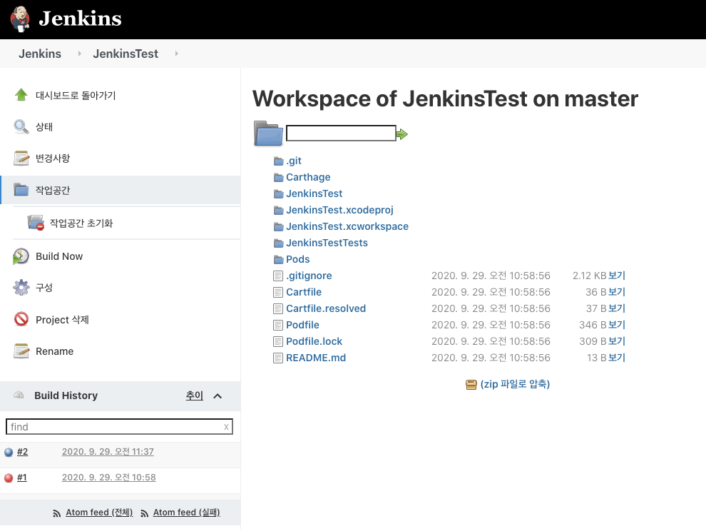Open the 대시보드로 돌아가기 menu item
Screen dimensions: 706x529
(x=76, y=96)
